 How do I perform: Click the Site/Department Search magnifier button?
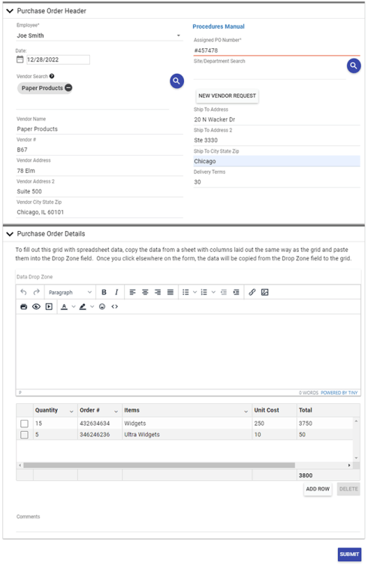click(x=354, y=65)
